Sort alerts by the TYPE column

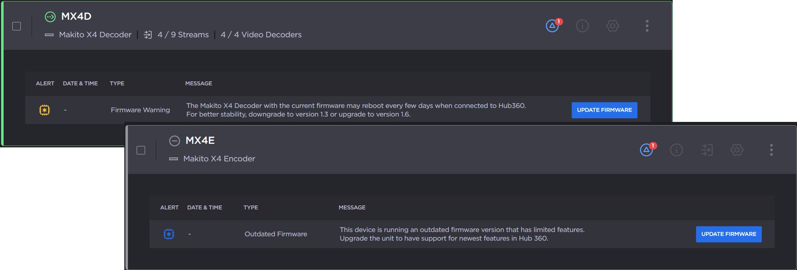pos(117,83)
